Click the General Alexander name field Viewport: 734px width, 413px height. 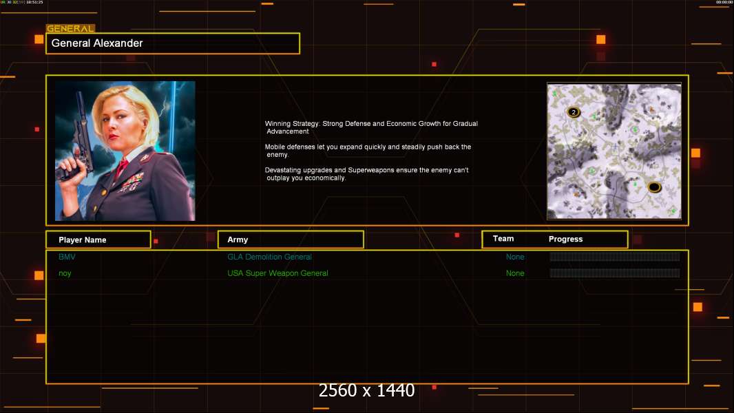(x=173, y=43)
